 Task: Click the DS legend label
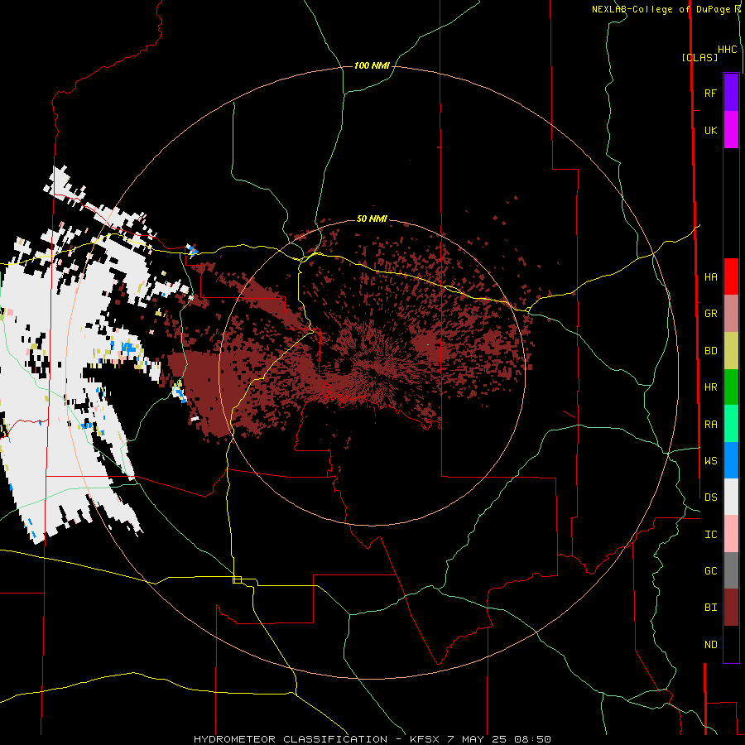tap(711, 497)
